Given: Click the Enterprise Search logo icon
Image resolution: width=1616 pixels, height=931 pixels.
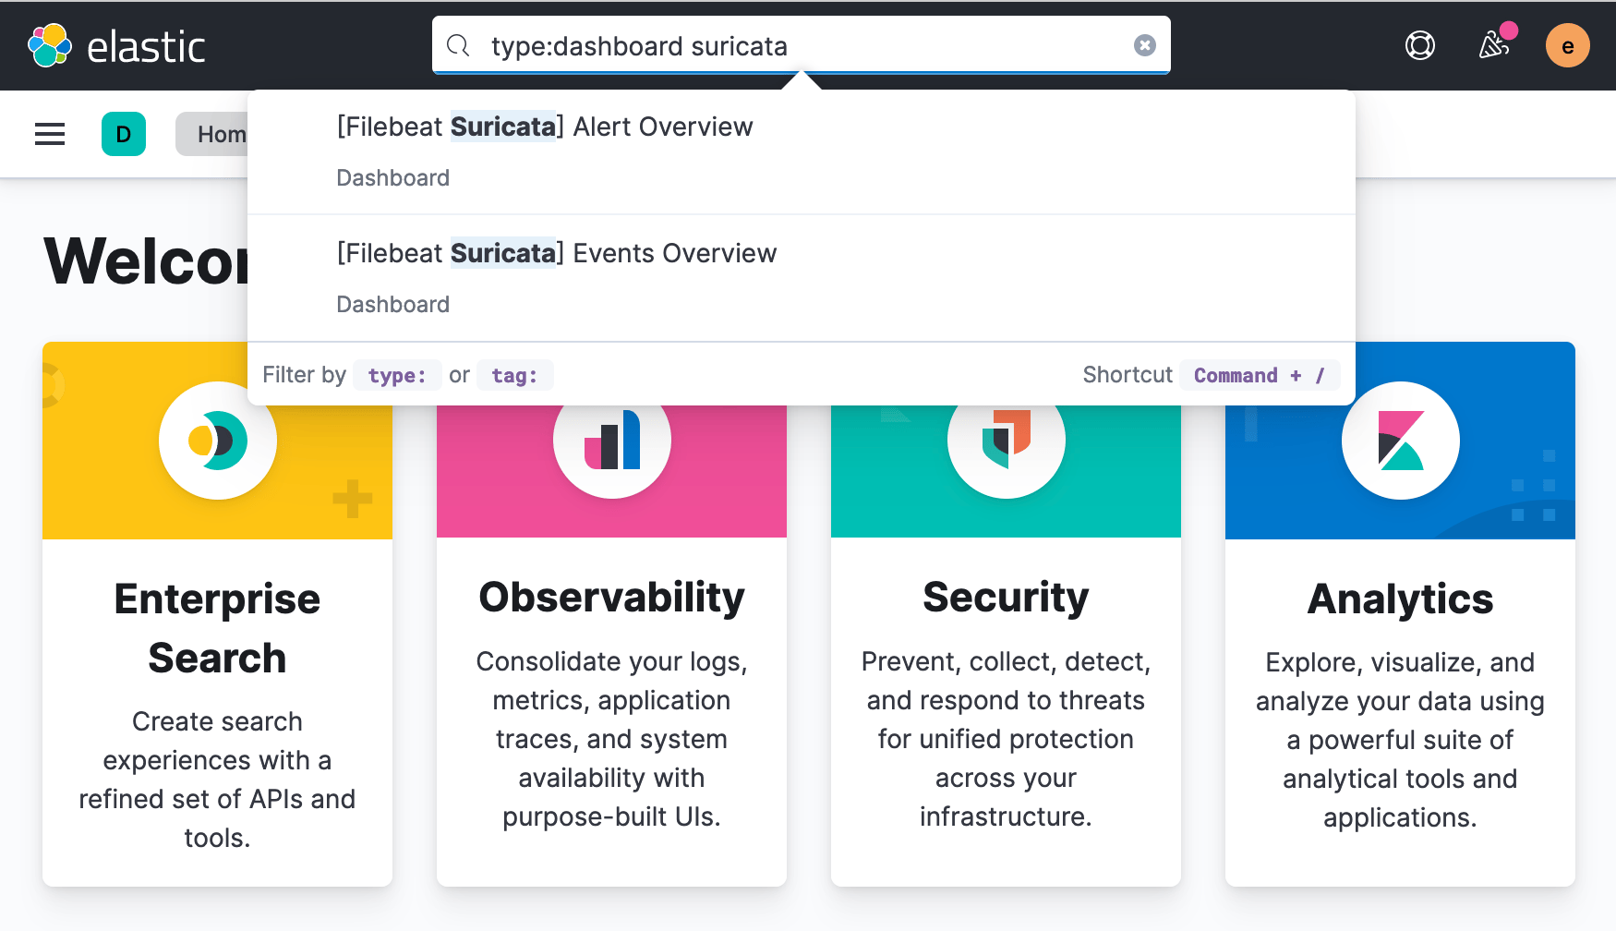Looking at the screenshot, I should click(218, 441).
